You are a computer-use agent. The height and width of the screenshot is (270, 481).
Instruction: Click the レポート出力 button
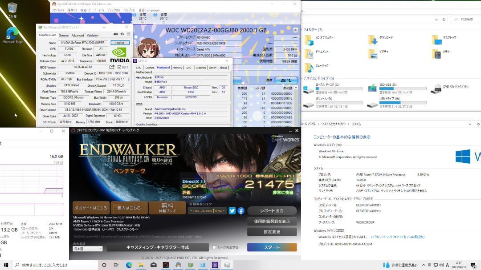tap(272, 211)
